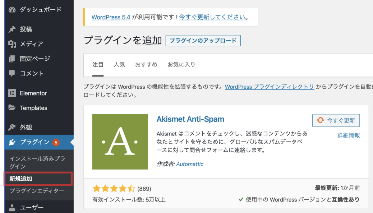Click the Automattic author link
Image resolution: width=373 pixels, height=213 pixels.
(x=190, y=164)
